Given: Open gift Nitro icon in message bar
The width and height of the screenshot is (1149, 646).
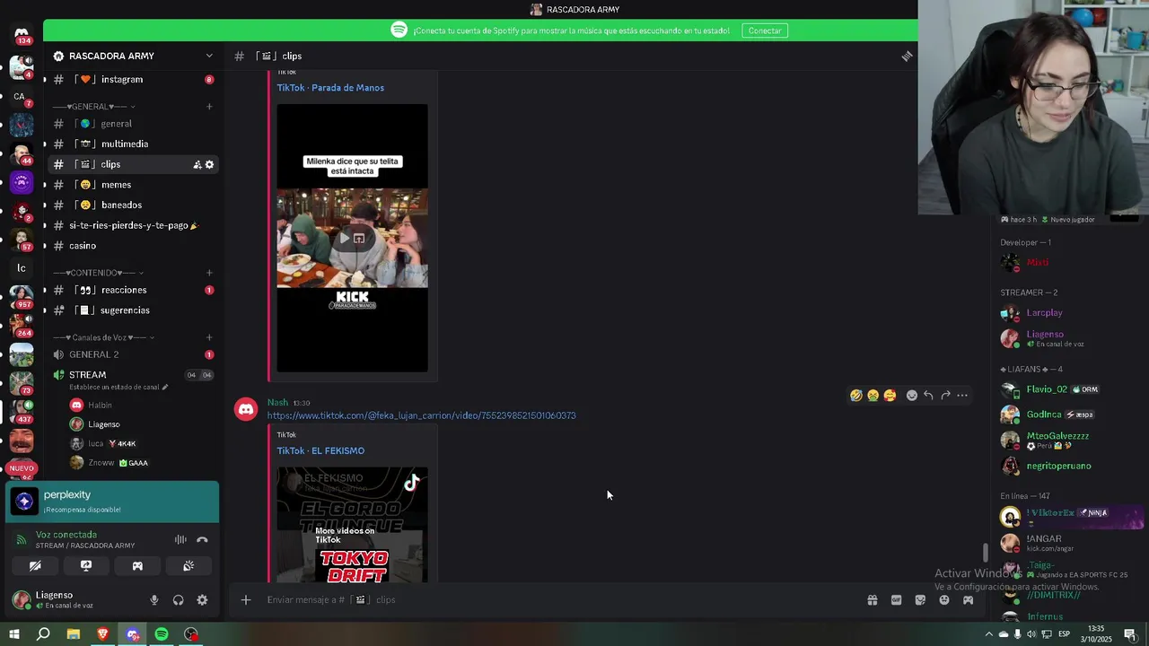Looking at the screenshot, I should [x=872, y=600].
